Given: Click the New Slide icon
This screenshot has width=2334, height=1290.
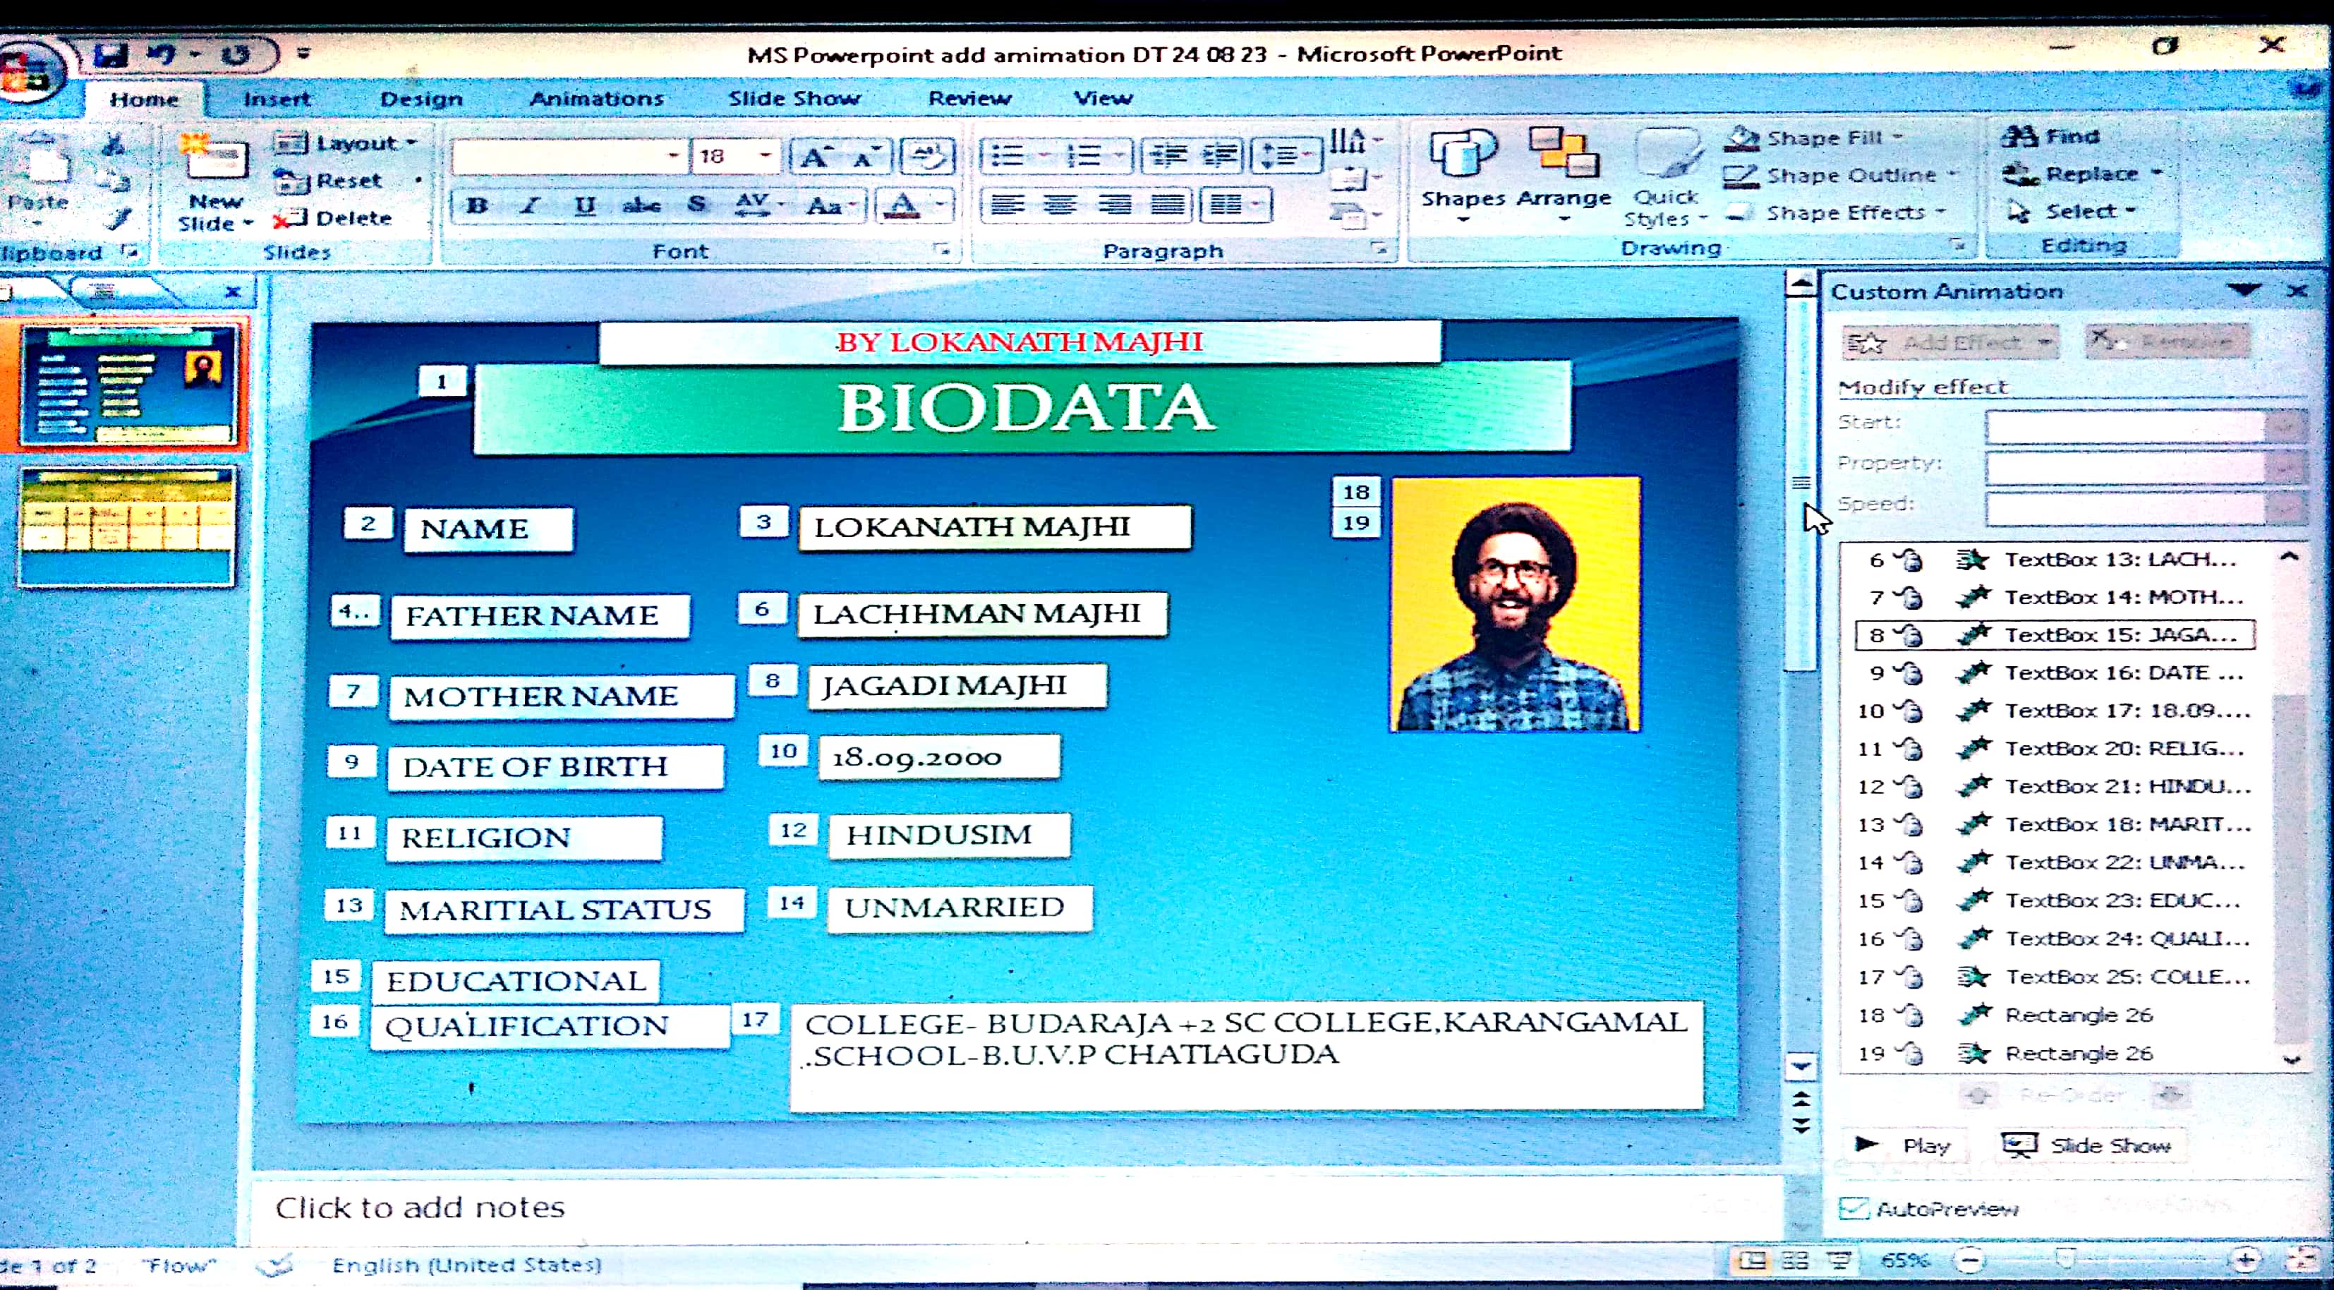Looking at the screenshot, I should (214, 159).
